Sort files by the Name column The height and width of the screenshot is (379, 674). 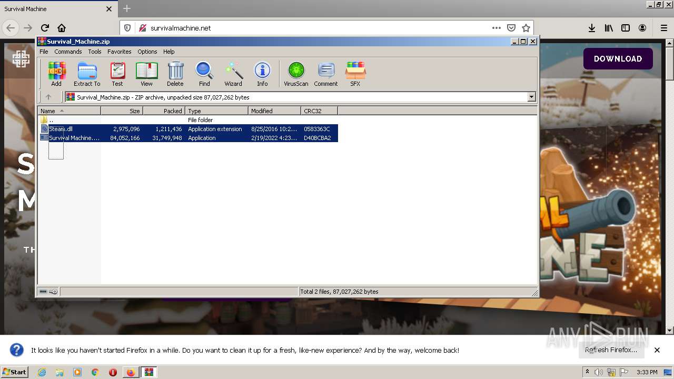[x=69, y=111]
